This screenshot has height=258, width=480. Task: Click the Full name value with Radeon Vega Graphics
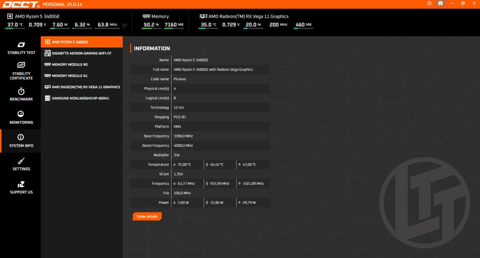[213, 69]
